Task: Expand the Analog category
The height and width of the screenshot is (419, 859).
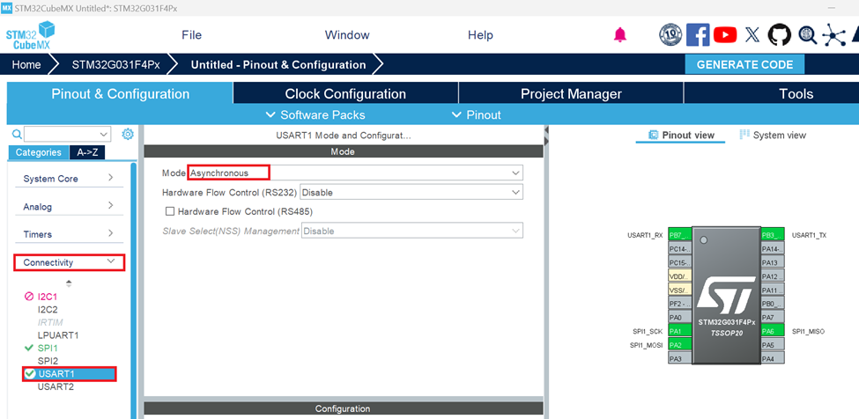Action: click(x=69, y=207)
